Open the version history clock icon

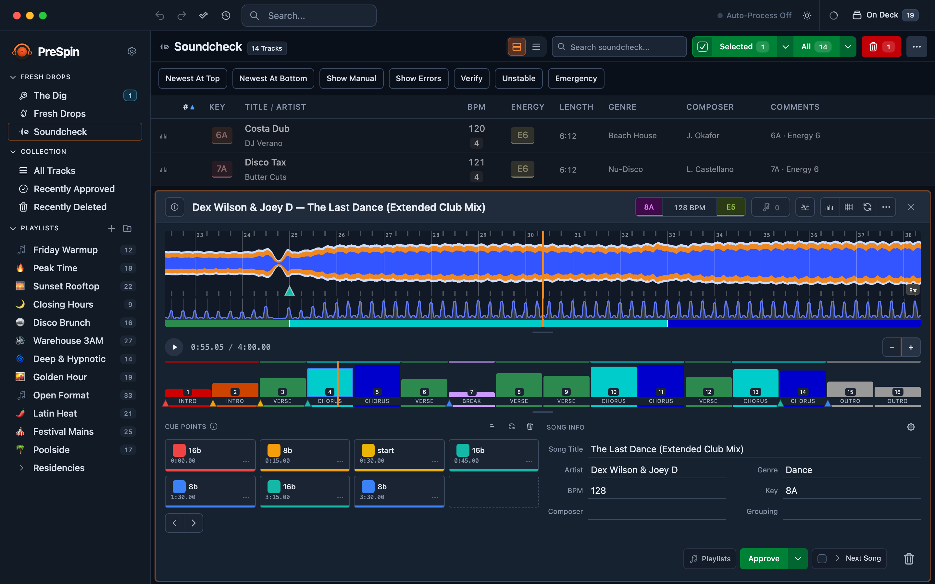click(226, 16)
